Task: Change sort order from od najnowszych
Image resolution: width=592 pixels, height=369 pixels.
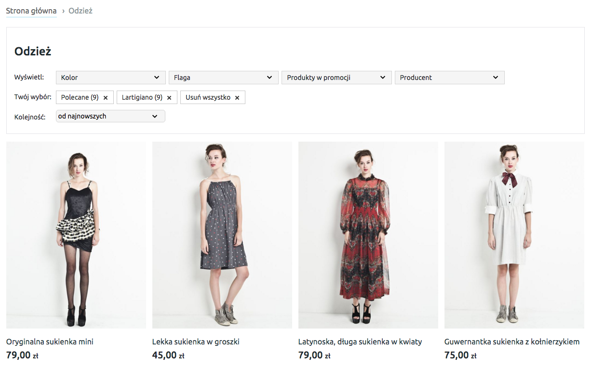Action: pyautogui.click(x=110, y=116)
